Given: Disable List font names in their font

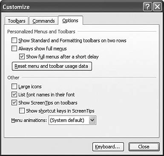Looking at the screenshot, I should pyautogui.click(x=14, y=95).
